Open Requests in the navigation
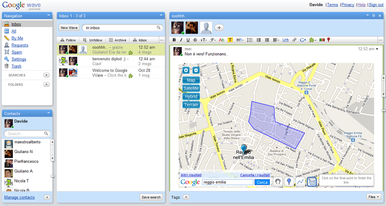This screenshot has width=386, height=206. [x=20, y=45]
